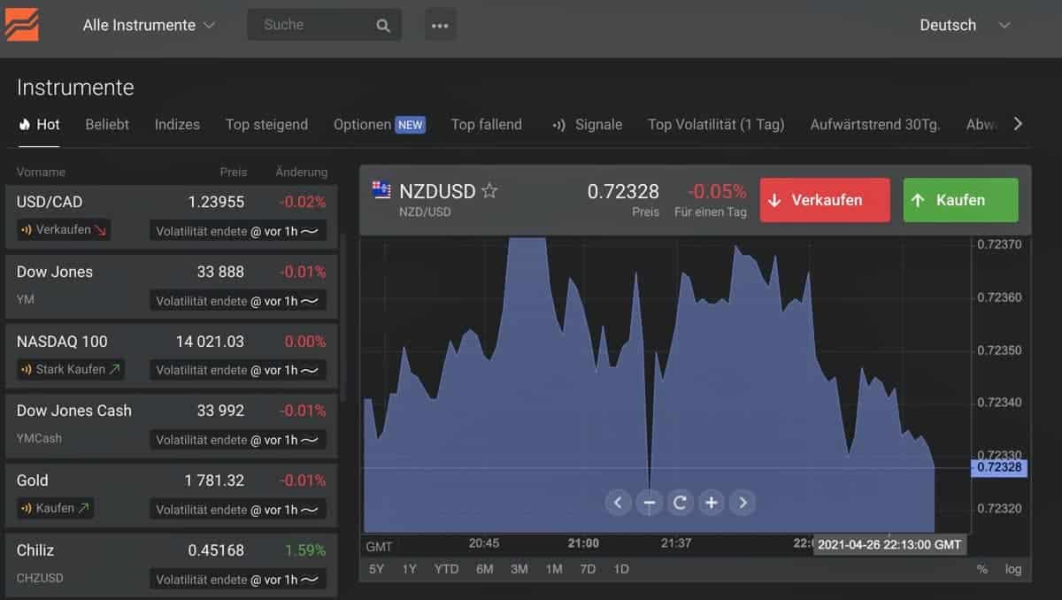Viewport: 1062px width, 600px height.
Task: Click NZDUSD price 0.72328 in header
Action: 623,191
